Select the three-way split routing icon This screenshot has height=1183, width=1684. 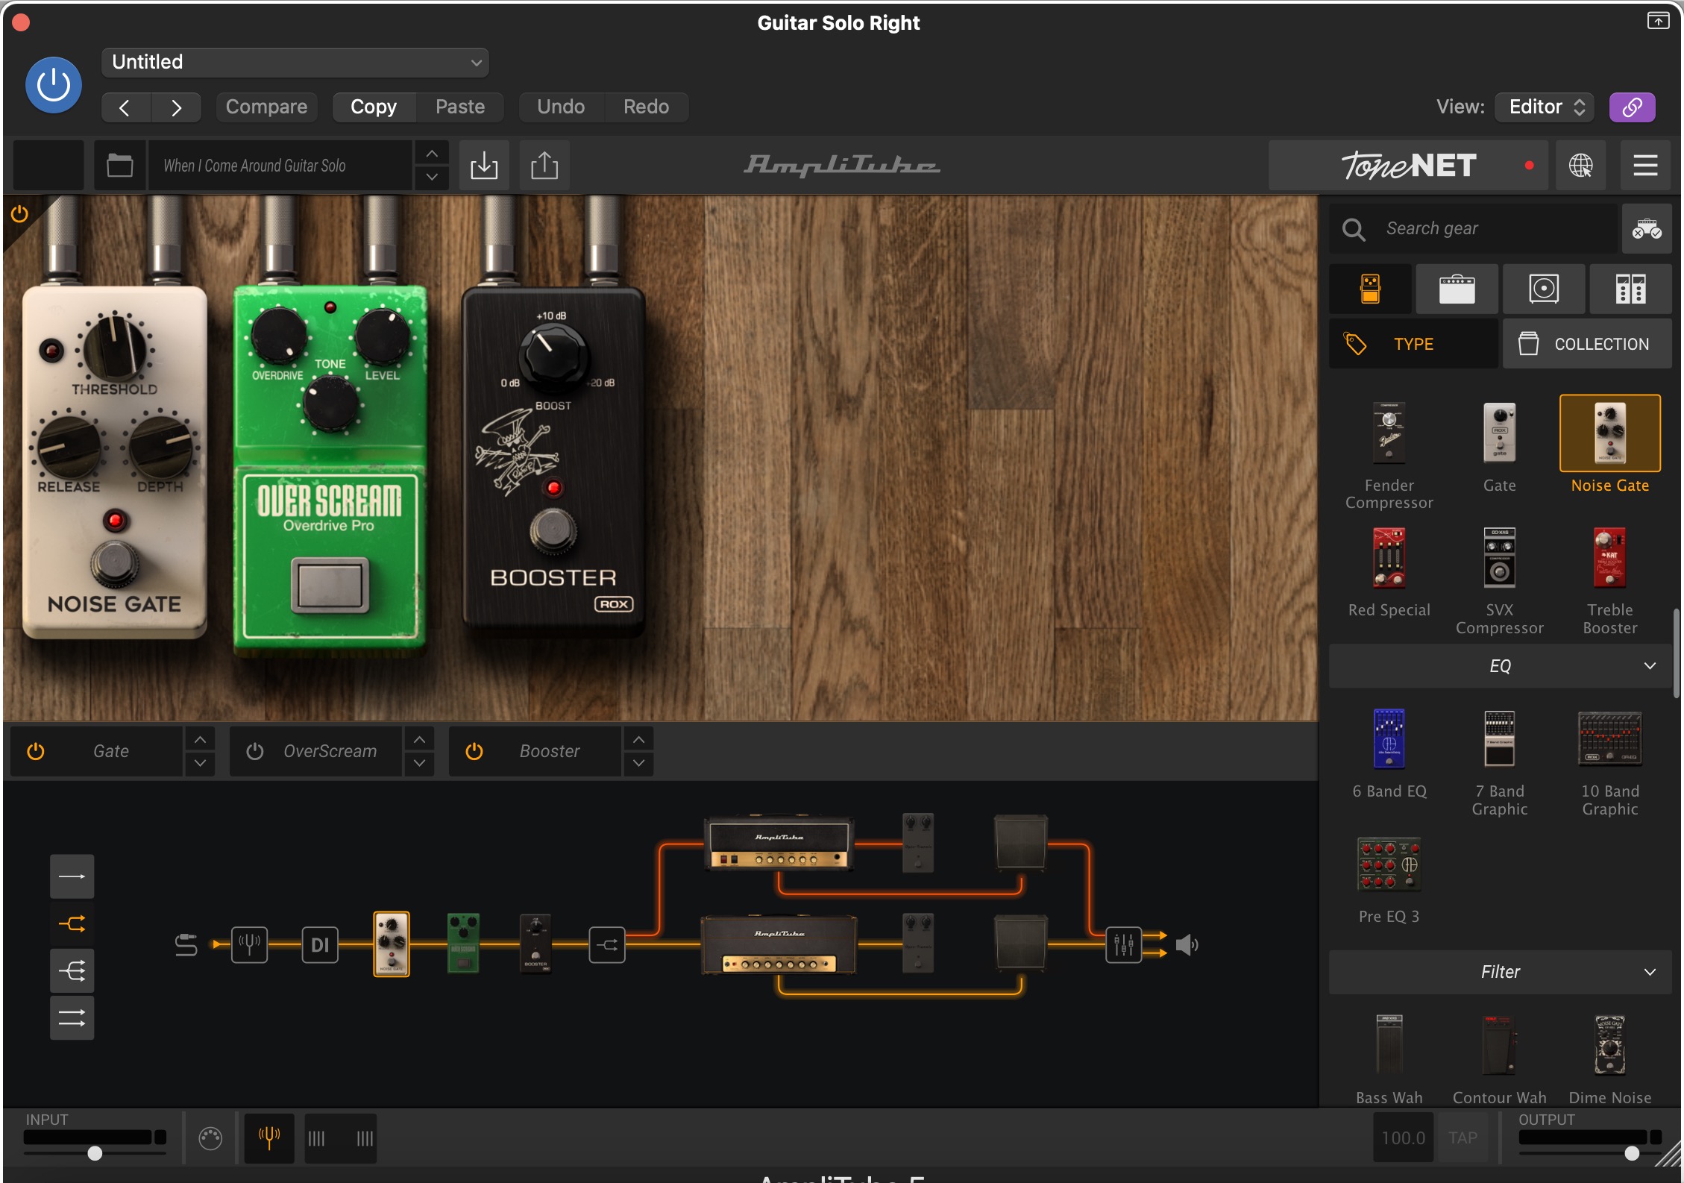(x=72, y=971)
